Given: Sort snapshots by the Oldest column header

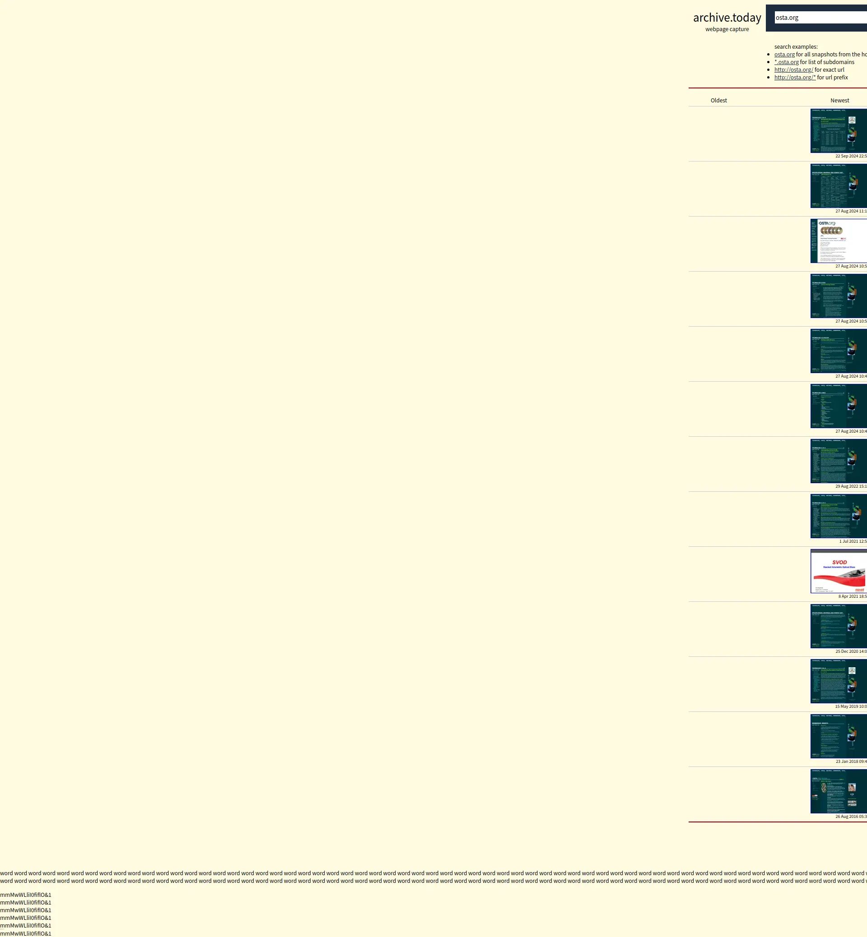Looking at the screenshot, I should pos(718,100).
